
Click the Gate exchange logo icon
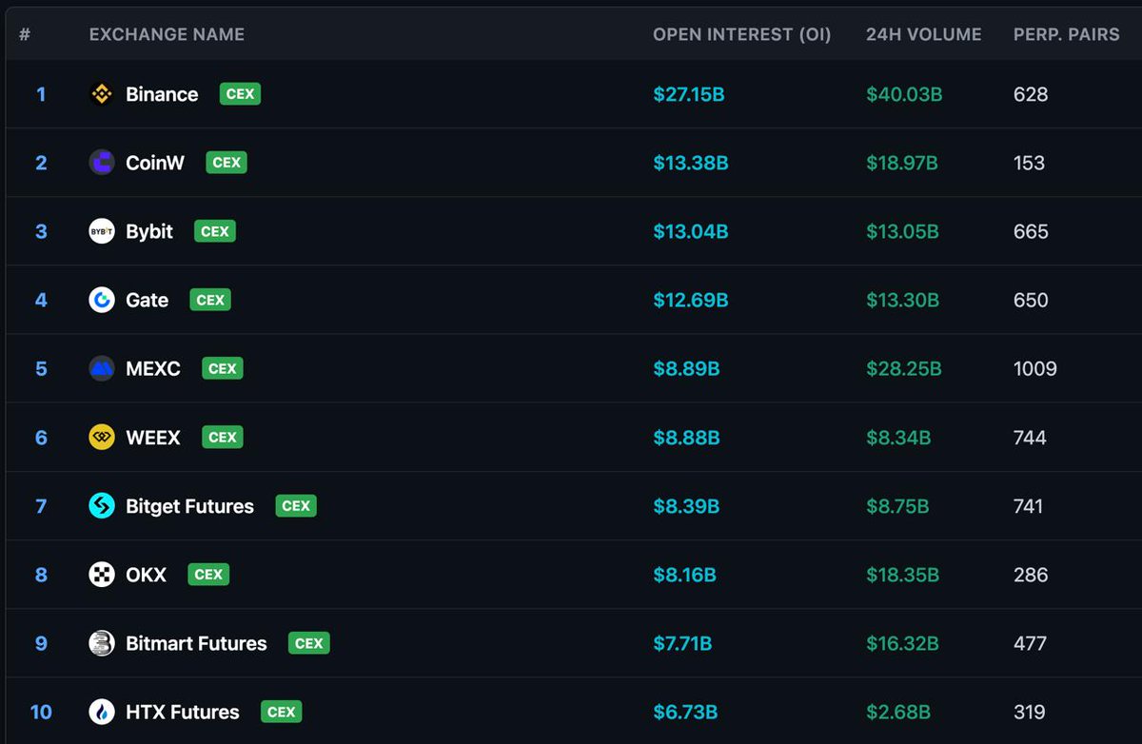102,300
